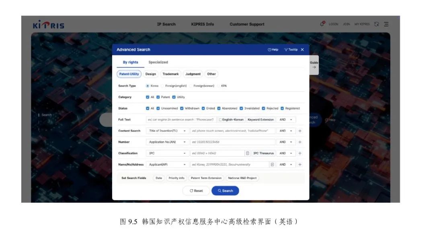Screen dimensions: 427x238
Task: Open the applicant lookup icon in Name/No/Address row
Action: [272, 165]
